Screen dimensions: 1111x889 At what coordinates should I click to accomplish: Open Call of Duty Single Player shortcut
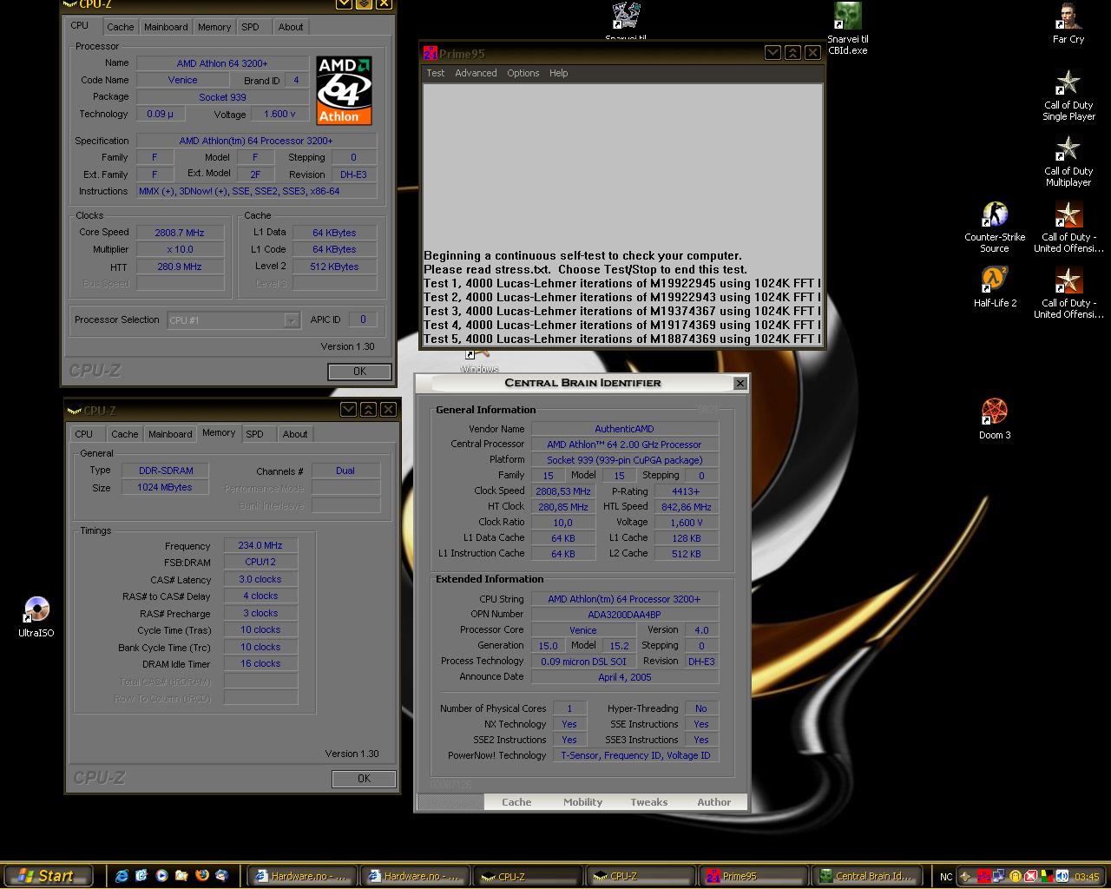pos(1068,95)
